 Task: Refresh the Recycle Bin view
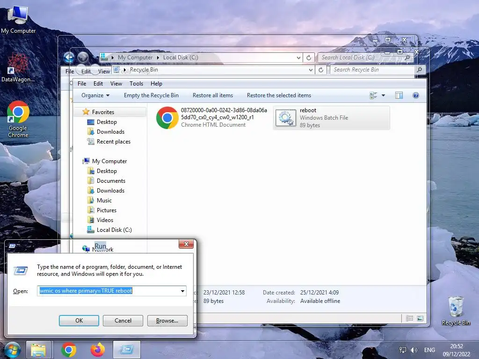pyautogui.click(x=321, y=70)
